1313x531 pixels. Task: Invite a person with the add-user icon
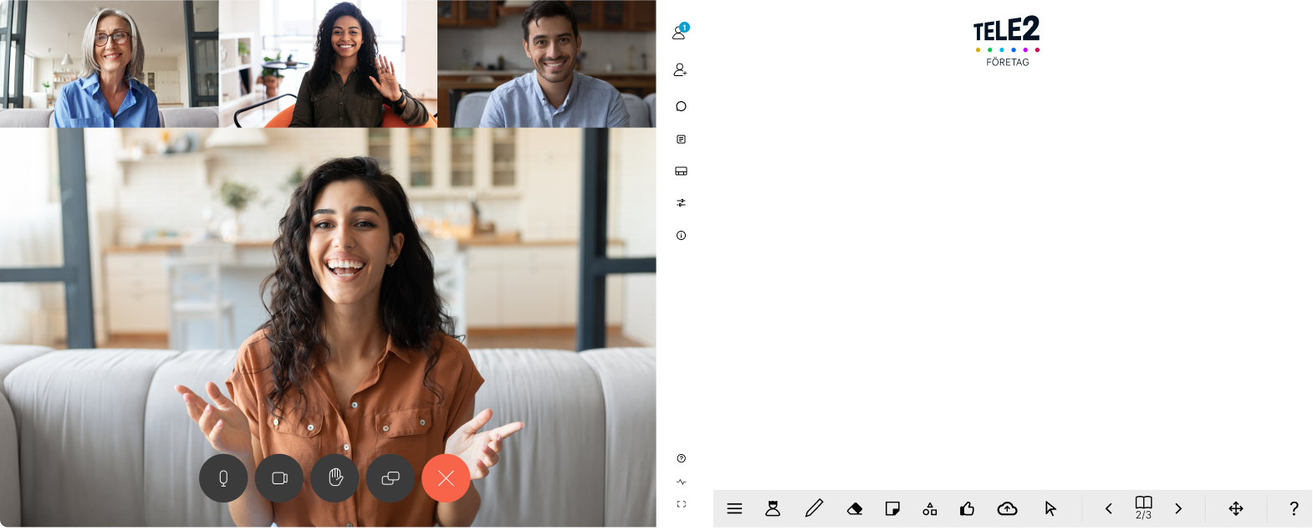pyautogui.click(x=680, y=70)
